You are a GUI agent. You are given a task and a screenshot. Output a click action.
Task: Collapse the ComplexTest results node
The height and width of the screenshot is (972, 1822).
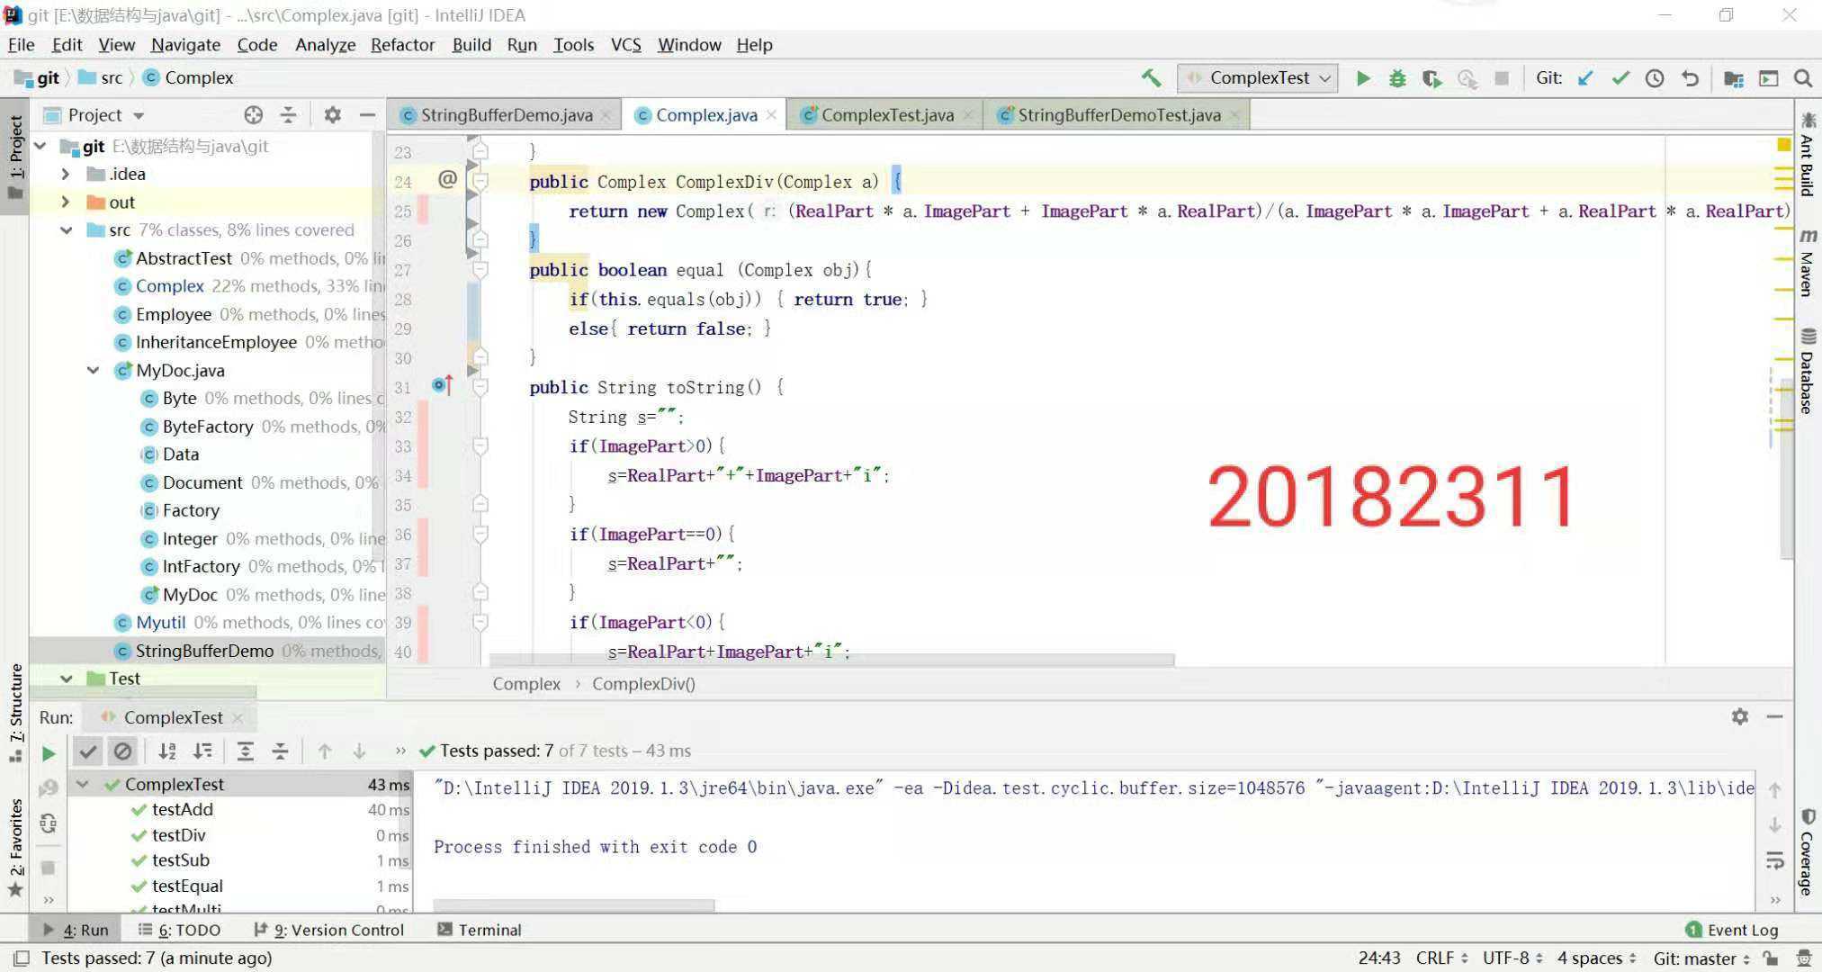pyautogui.click(x=83, y=784)
